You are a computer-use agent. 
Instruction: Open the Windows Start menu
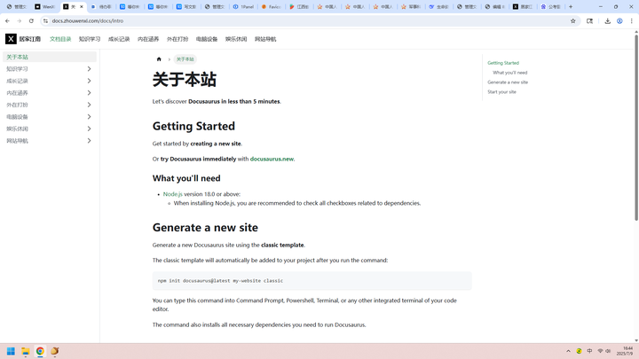tap(11, 351)
